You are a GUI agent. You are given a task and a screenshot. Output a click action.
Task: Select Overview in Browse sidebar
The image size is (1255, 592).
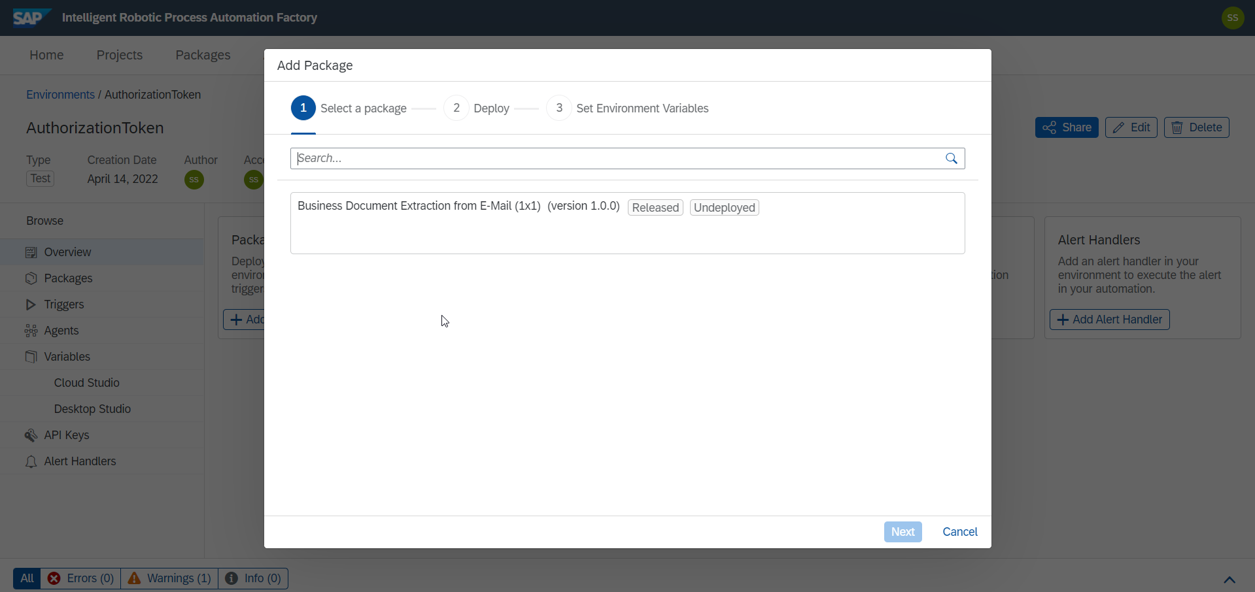click(x=102, y=252)
